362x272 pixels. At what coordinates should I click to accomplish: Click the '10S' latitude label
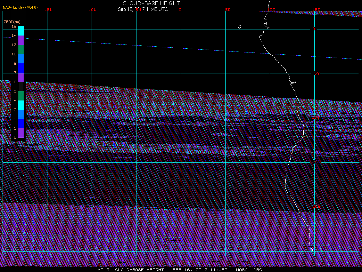pyautogui.click(x=316, y=118)
